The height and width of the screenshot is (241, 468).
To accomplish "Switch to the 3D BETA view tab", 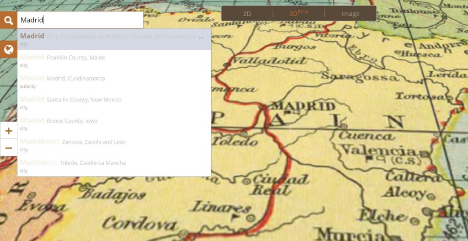I will click(x=299, y=13).
